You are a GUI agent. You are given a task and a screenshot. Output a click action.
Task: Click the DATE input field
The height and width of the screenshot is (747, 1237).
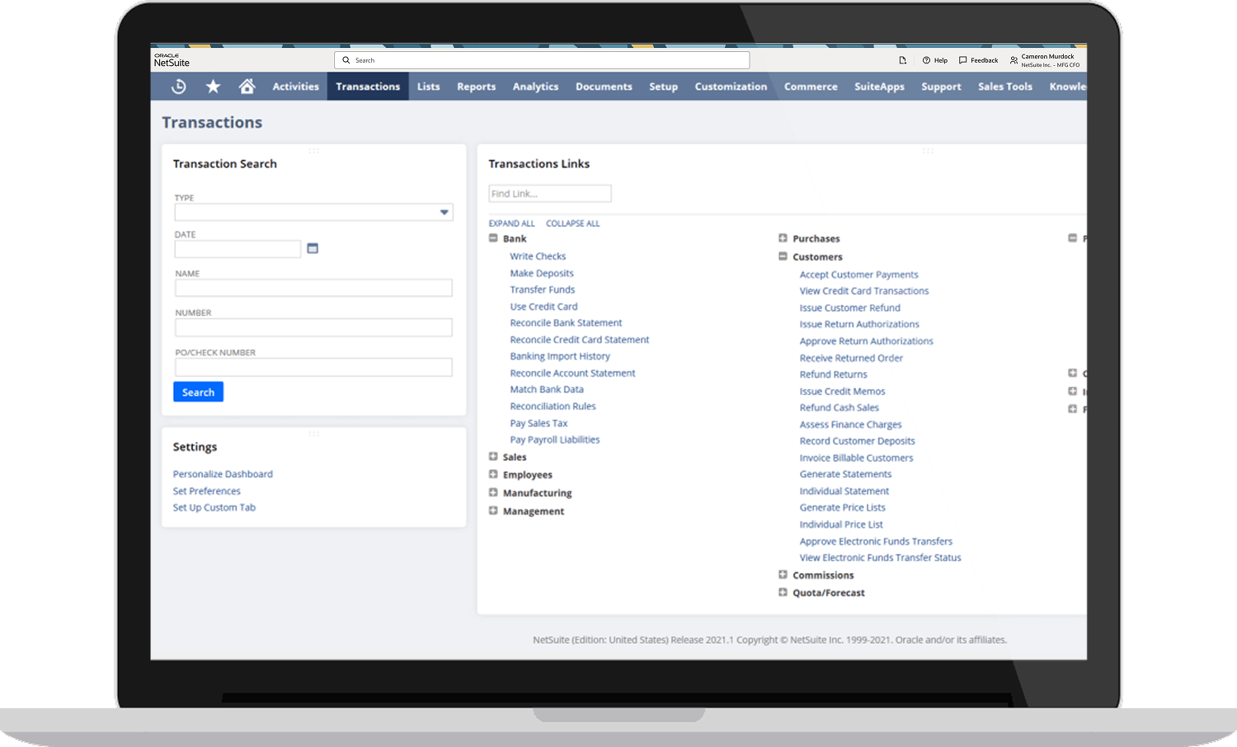click(x=238, y=248)
